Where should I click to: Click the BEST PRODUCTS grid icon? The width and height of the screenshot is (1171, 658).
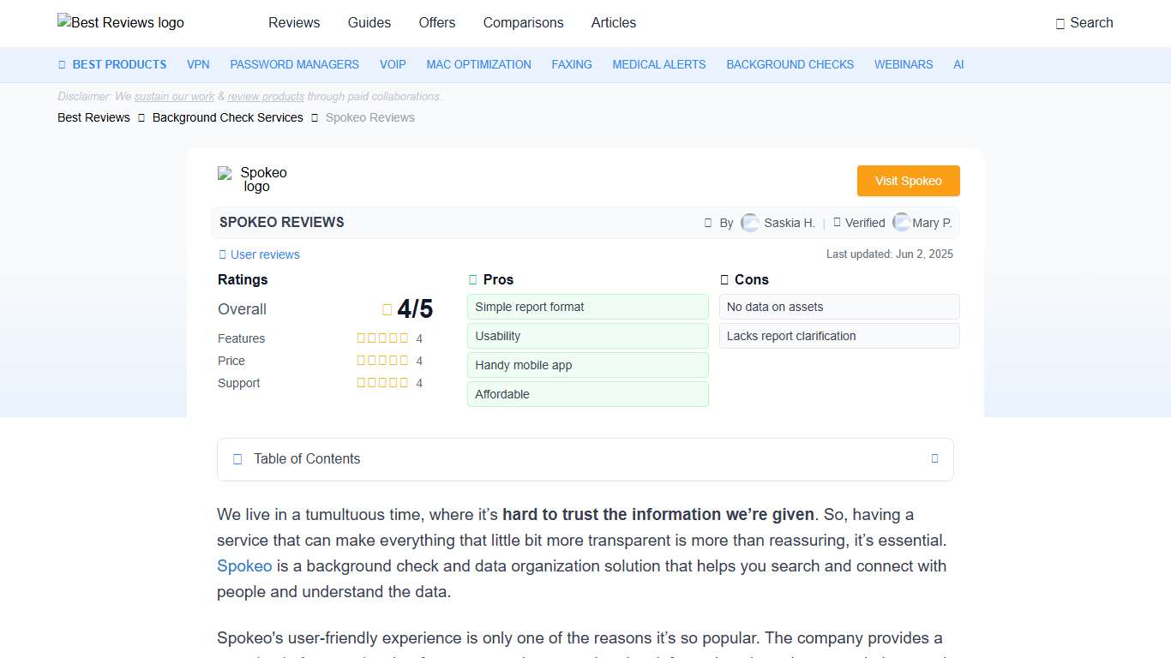point(61,64)
